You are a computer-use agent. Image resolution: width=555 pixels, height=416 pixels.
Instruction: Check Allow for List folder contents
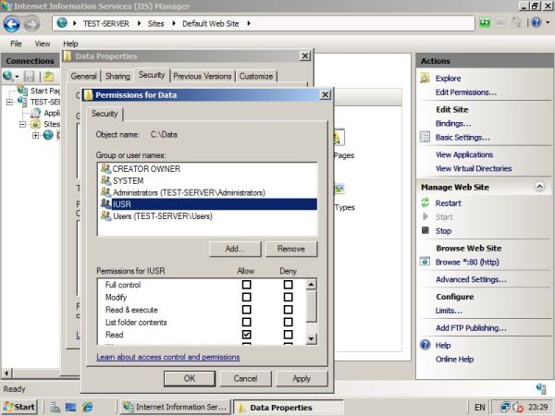[x=246, y=322]
